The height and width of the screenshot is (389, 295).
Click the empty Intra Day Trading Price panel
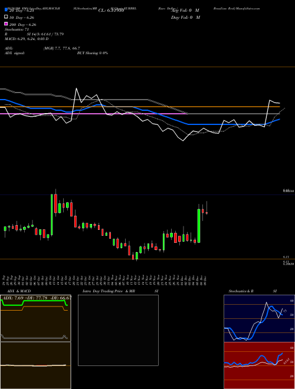pos(118,330)
